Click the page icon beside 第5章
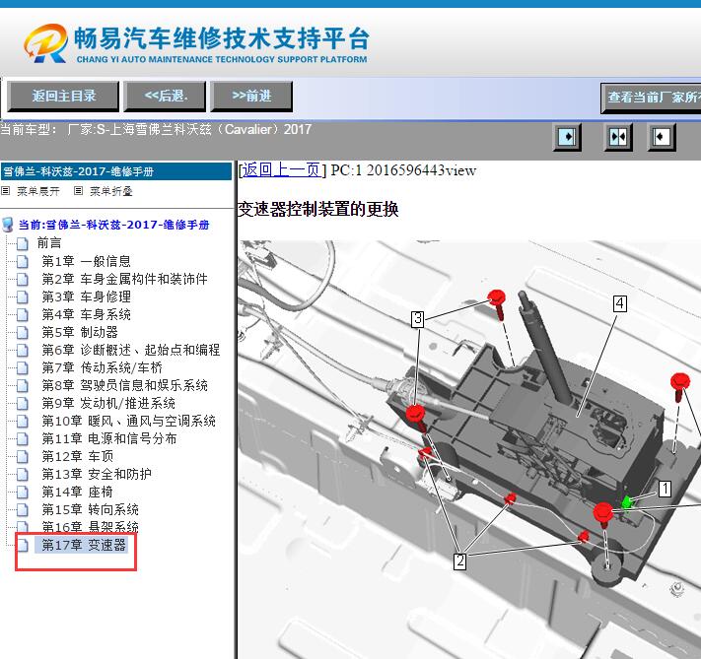The image size is (701, 659). [23, 332]
